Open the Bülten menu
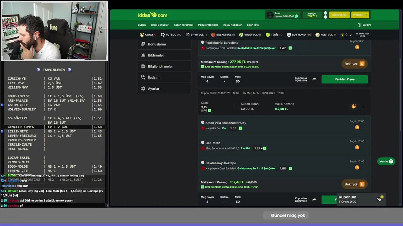Viewport: 403px width, 226px height. 142,25
